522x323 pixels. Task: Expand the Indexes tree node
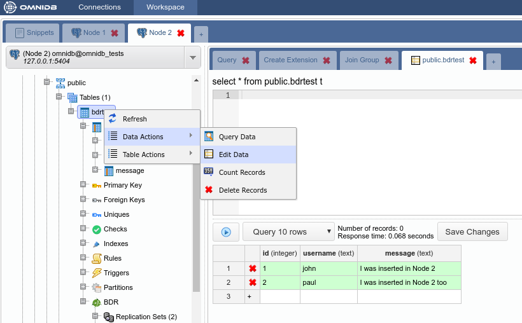83,244
